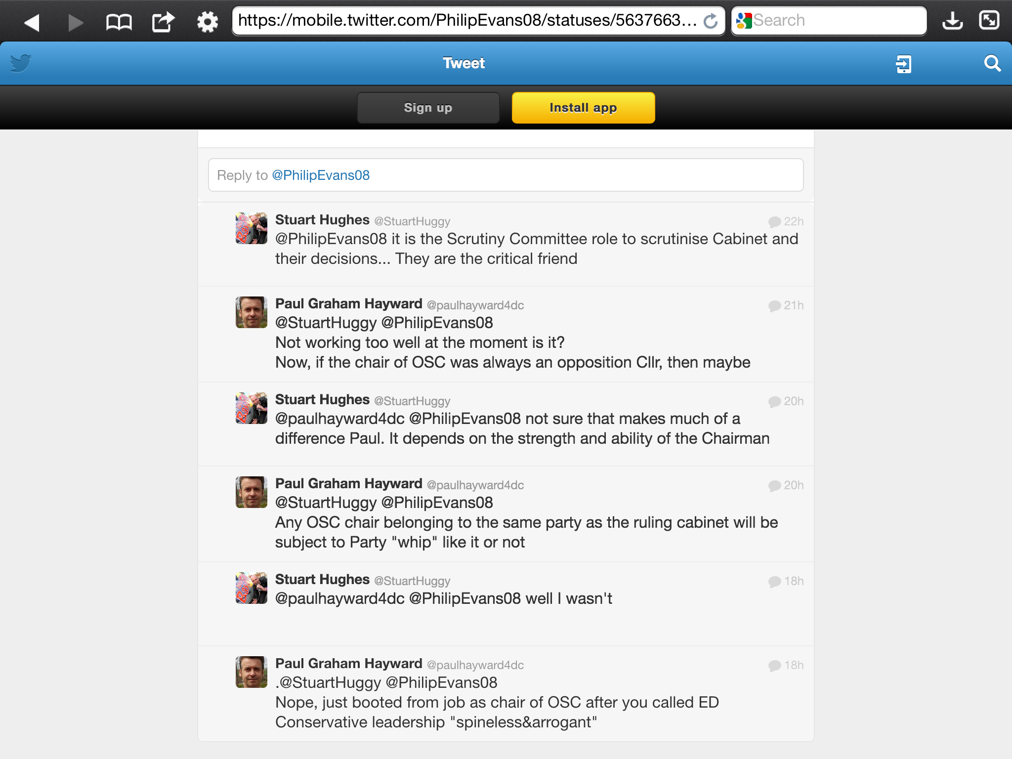Click the browser URL address bar
This screenshot has width=1012, height=759.
pos(466,21)
